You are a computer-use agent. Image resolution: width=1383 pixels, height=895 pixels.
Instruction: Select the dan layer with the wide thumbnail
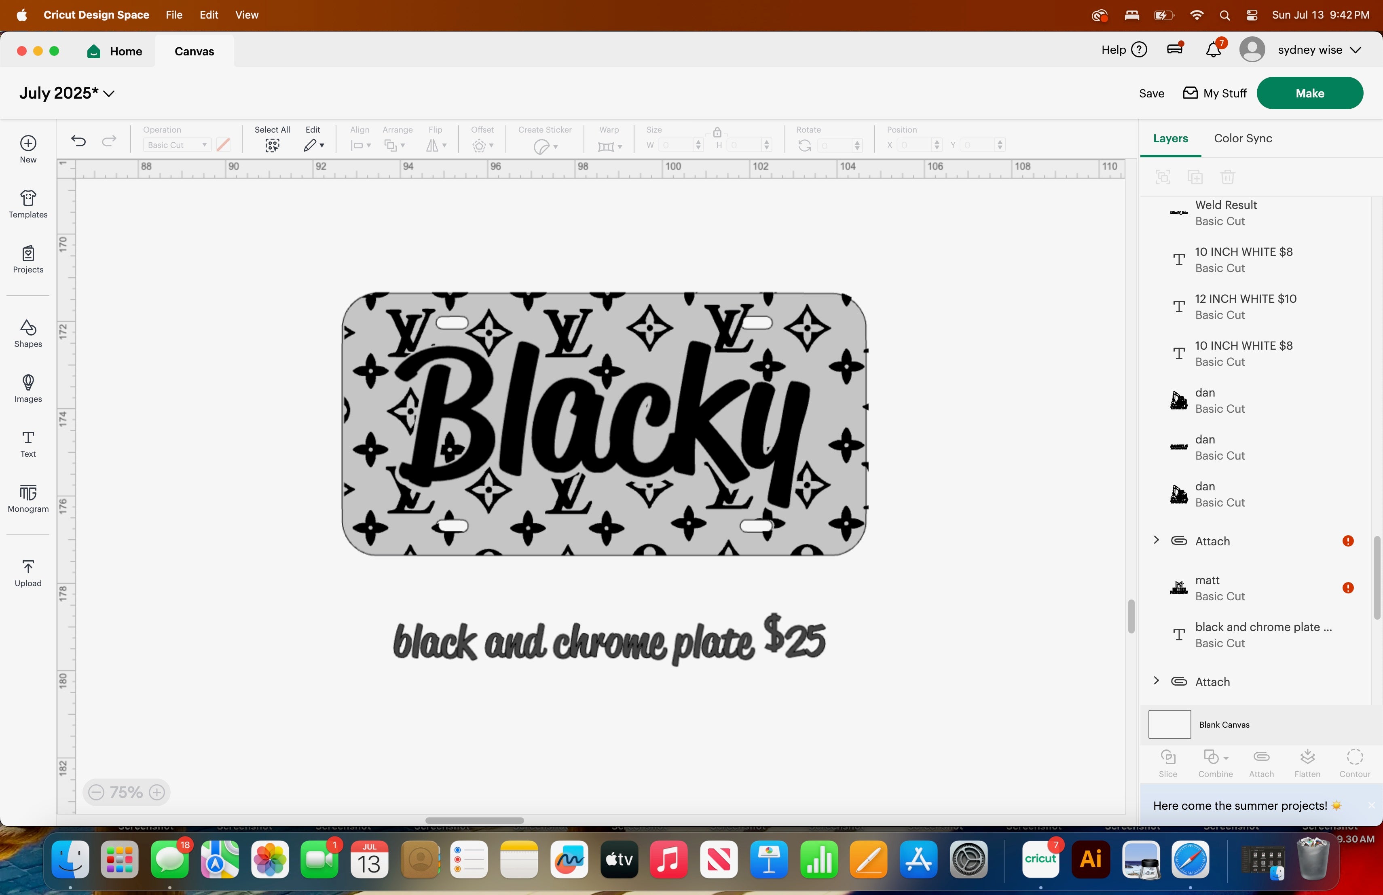coord(1220,447)
